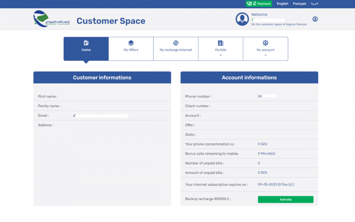Open the settings gear icon in header

(x=315, y=19)
